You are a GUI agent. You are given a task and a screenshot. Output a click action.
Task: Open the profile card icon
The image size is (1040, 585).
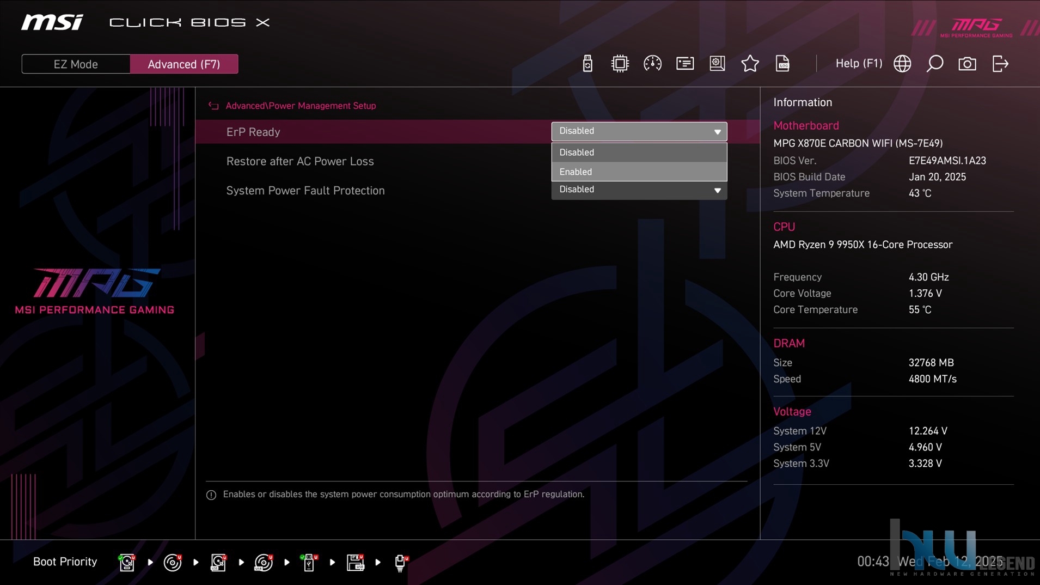[685, 64]
